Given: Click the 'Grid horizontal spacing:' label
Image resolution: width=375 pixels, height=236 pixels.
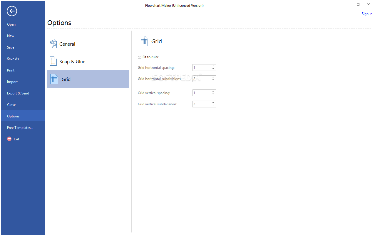Looking at the screenshot, I should coord(156,68).
